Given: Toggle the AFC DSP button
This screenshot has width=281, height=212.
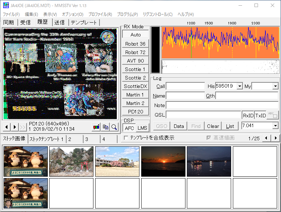Looking at the screenshot, I should pyautogui.click(x=130, y=128).
